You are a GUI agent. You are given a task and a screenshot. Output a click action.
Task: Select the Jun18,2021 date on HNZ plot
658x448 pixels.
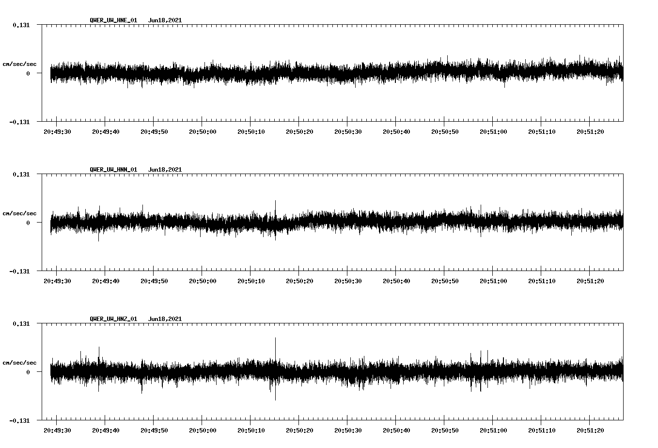[x=165, y=319]
